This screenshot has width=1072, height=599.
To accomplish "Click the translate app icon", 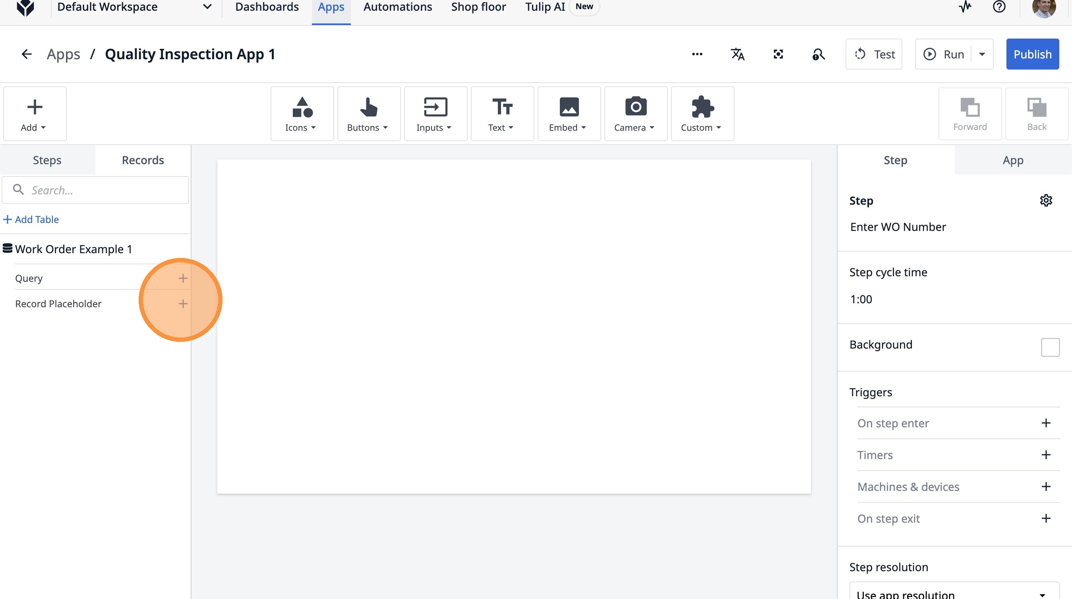I will click(737, 54).
